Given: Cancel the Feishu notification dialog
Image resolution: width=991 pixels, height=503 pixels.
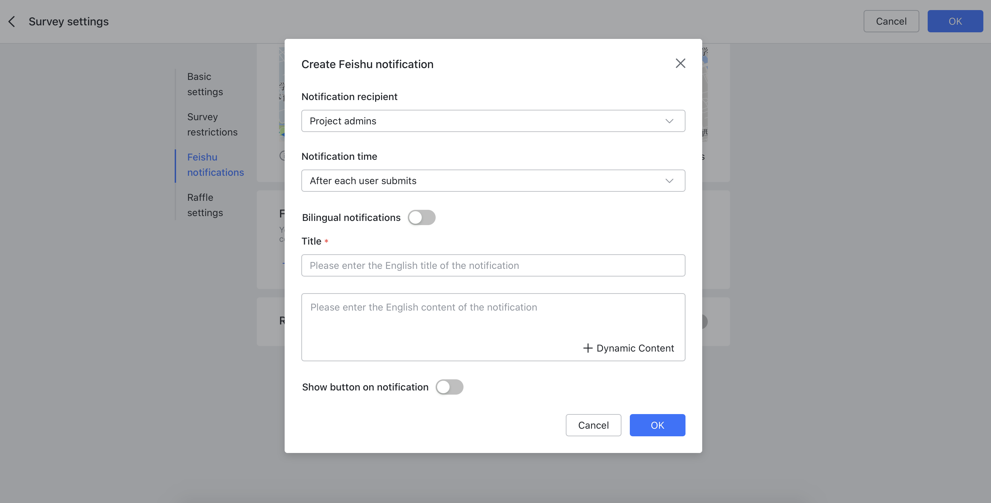Looking at the screenshot, I should (x=593, y=425).
